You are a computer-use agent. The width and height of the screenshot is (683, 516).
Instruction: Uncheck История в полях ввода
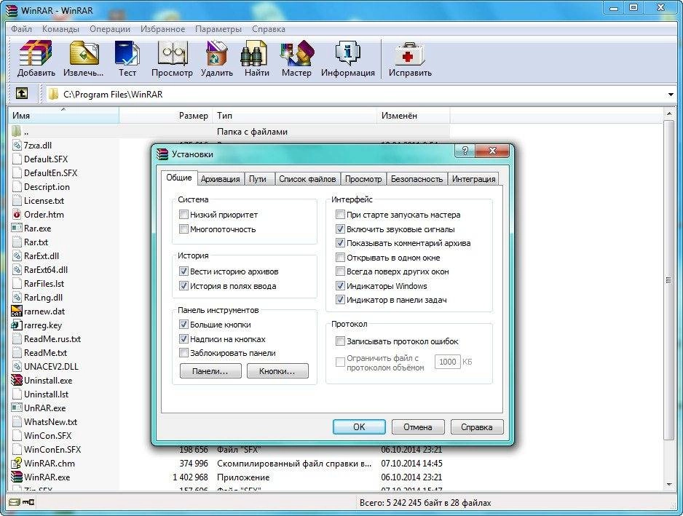[183, 285]
